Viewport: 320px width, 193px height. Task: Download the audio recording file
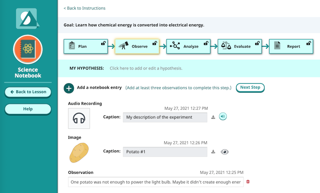[213, 117]
